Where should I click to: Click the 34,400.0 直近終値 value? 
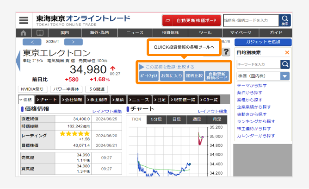[81, 119]
